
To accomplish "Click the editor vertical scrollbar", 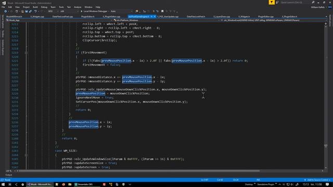I will coord(326,97).
